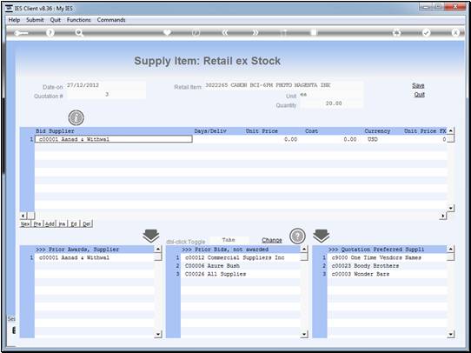This screenshot has width=471, height=353.
Task: Click the Cost cell 0.00
Action: point(330,139)
